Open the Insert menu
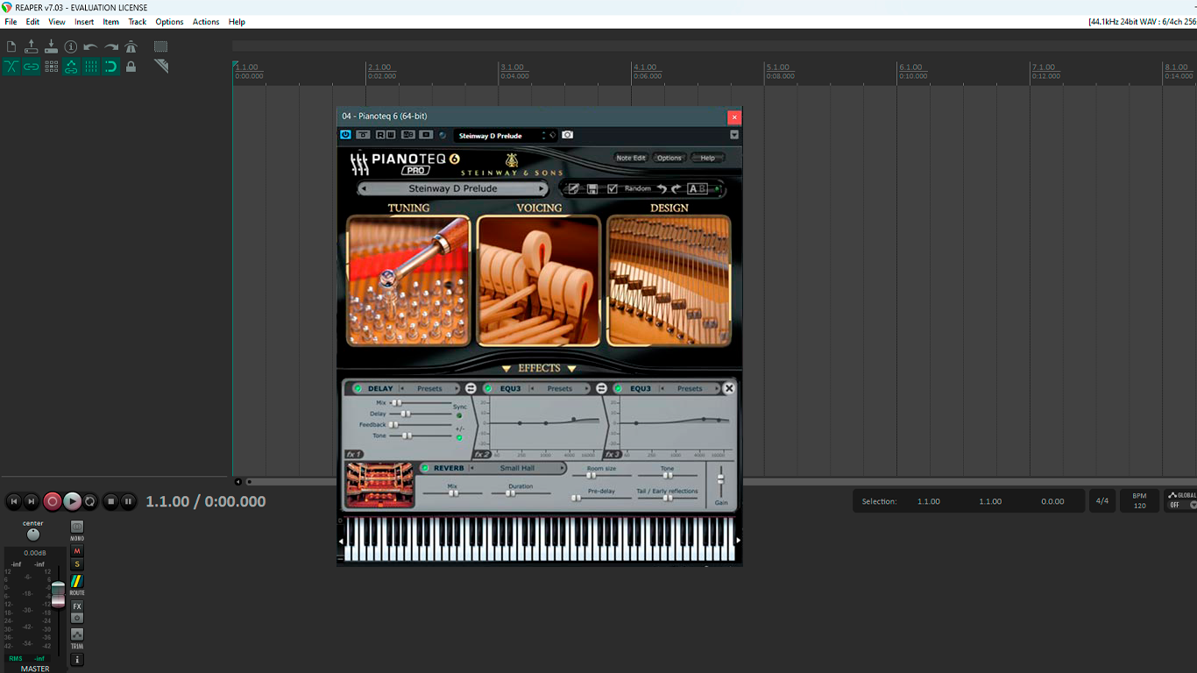 coord(84,22)
